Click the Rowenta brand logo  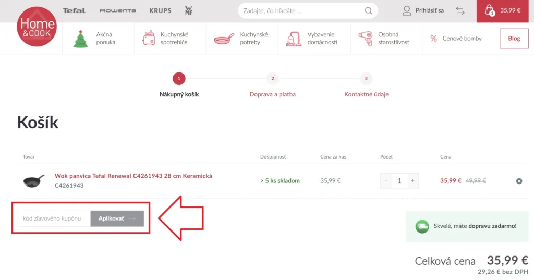(x=117, y=10)
